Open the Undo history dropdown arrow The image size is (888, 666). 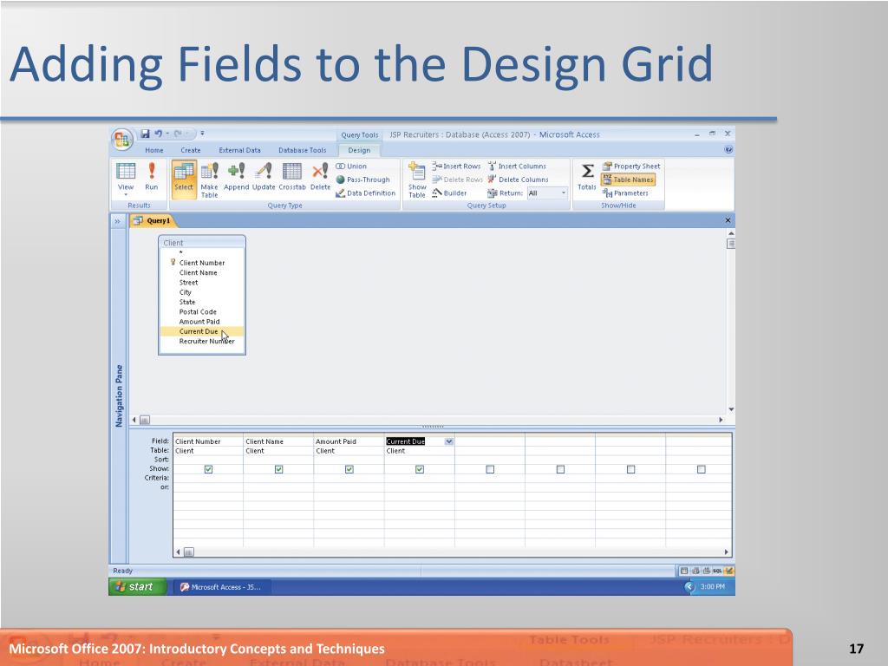coord(167,134)
